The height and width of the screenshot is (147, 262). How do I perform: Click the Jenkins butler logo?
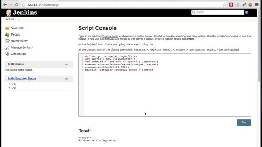coord(9,13)
